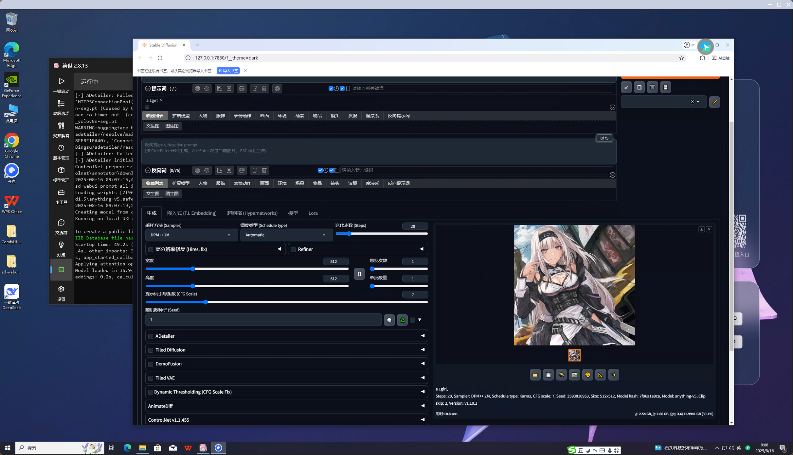Click the history icon in the 反向词 row
This screenshot has height=455, width=793.
[x=220, y=170]
